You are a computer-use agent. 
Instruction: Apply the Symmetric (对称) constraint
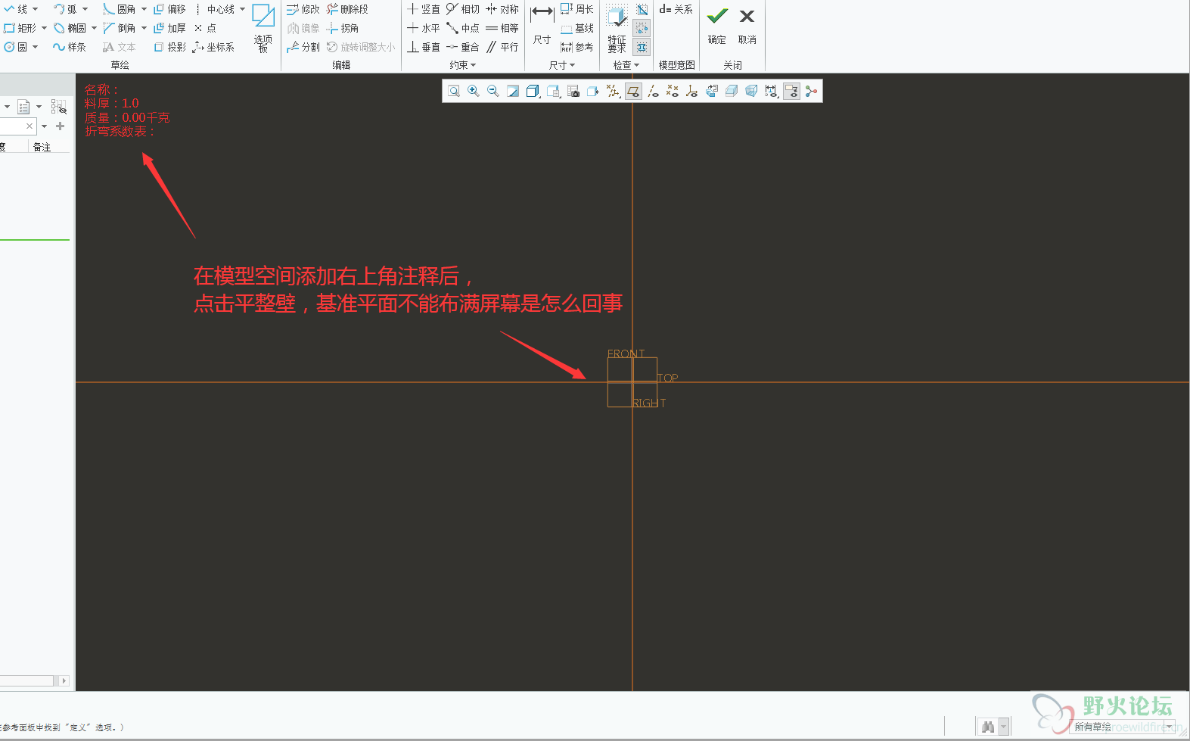click(x=502, y=9)
